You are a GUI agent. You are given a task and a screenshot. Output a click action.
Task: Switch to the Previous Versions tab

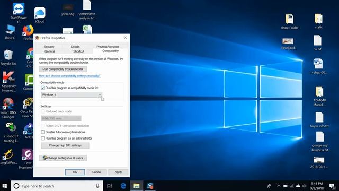(108, 47)
